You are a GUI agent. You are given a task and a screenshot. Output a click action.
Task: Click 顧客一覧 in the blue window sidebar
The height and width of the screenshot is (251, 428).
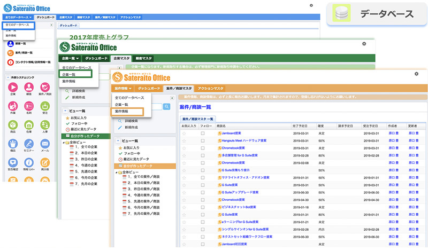(20, 44)
